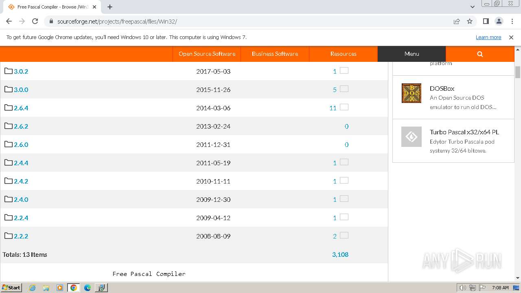Screen dimensions: 521x293
Task: Bookmark this page with star icon
Action: [470, 21]
